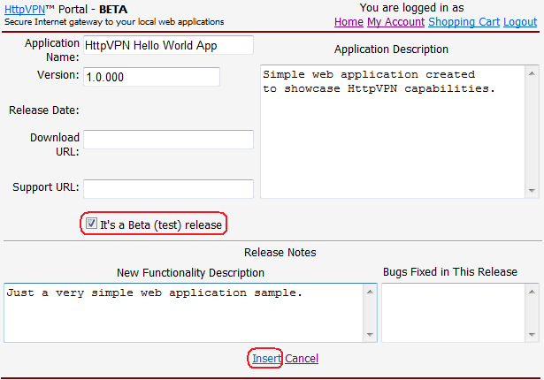Click the 'You are logged in as' text
Image resolution: width=544 pixels, height=380 pixels.
click(x=412, y=8)
